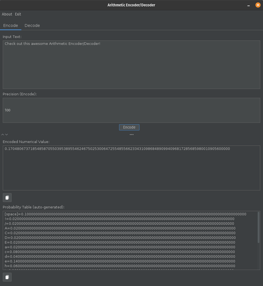This screenshot has height=286, width=263.
Task: Open the About menu
Action: pos(7,14)
